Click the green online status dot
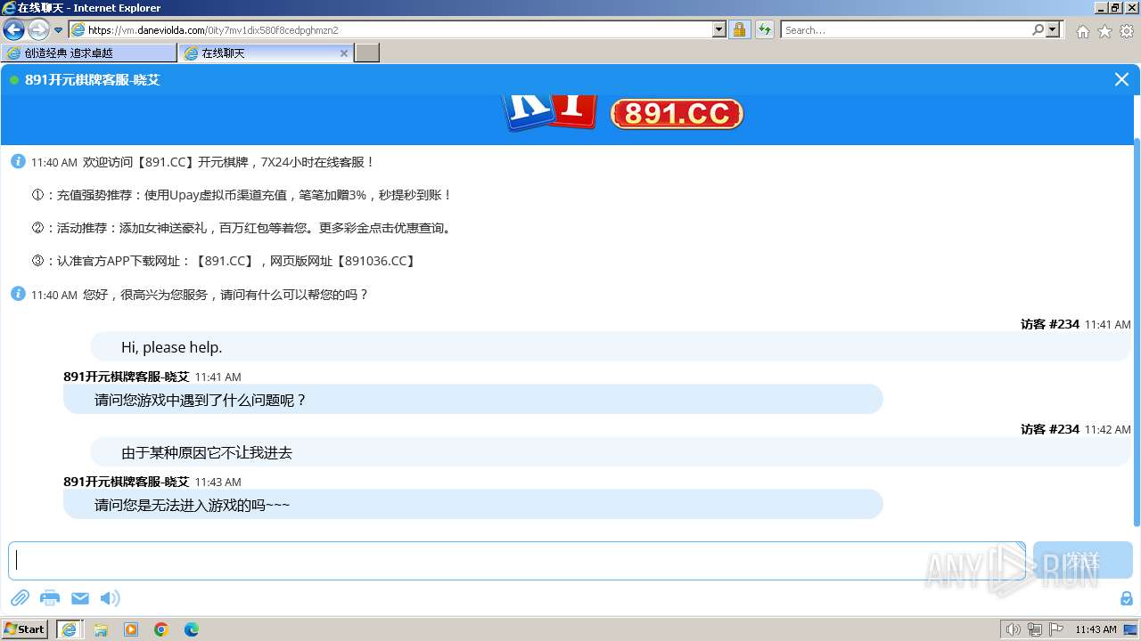 (x=14, y=80)
